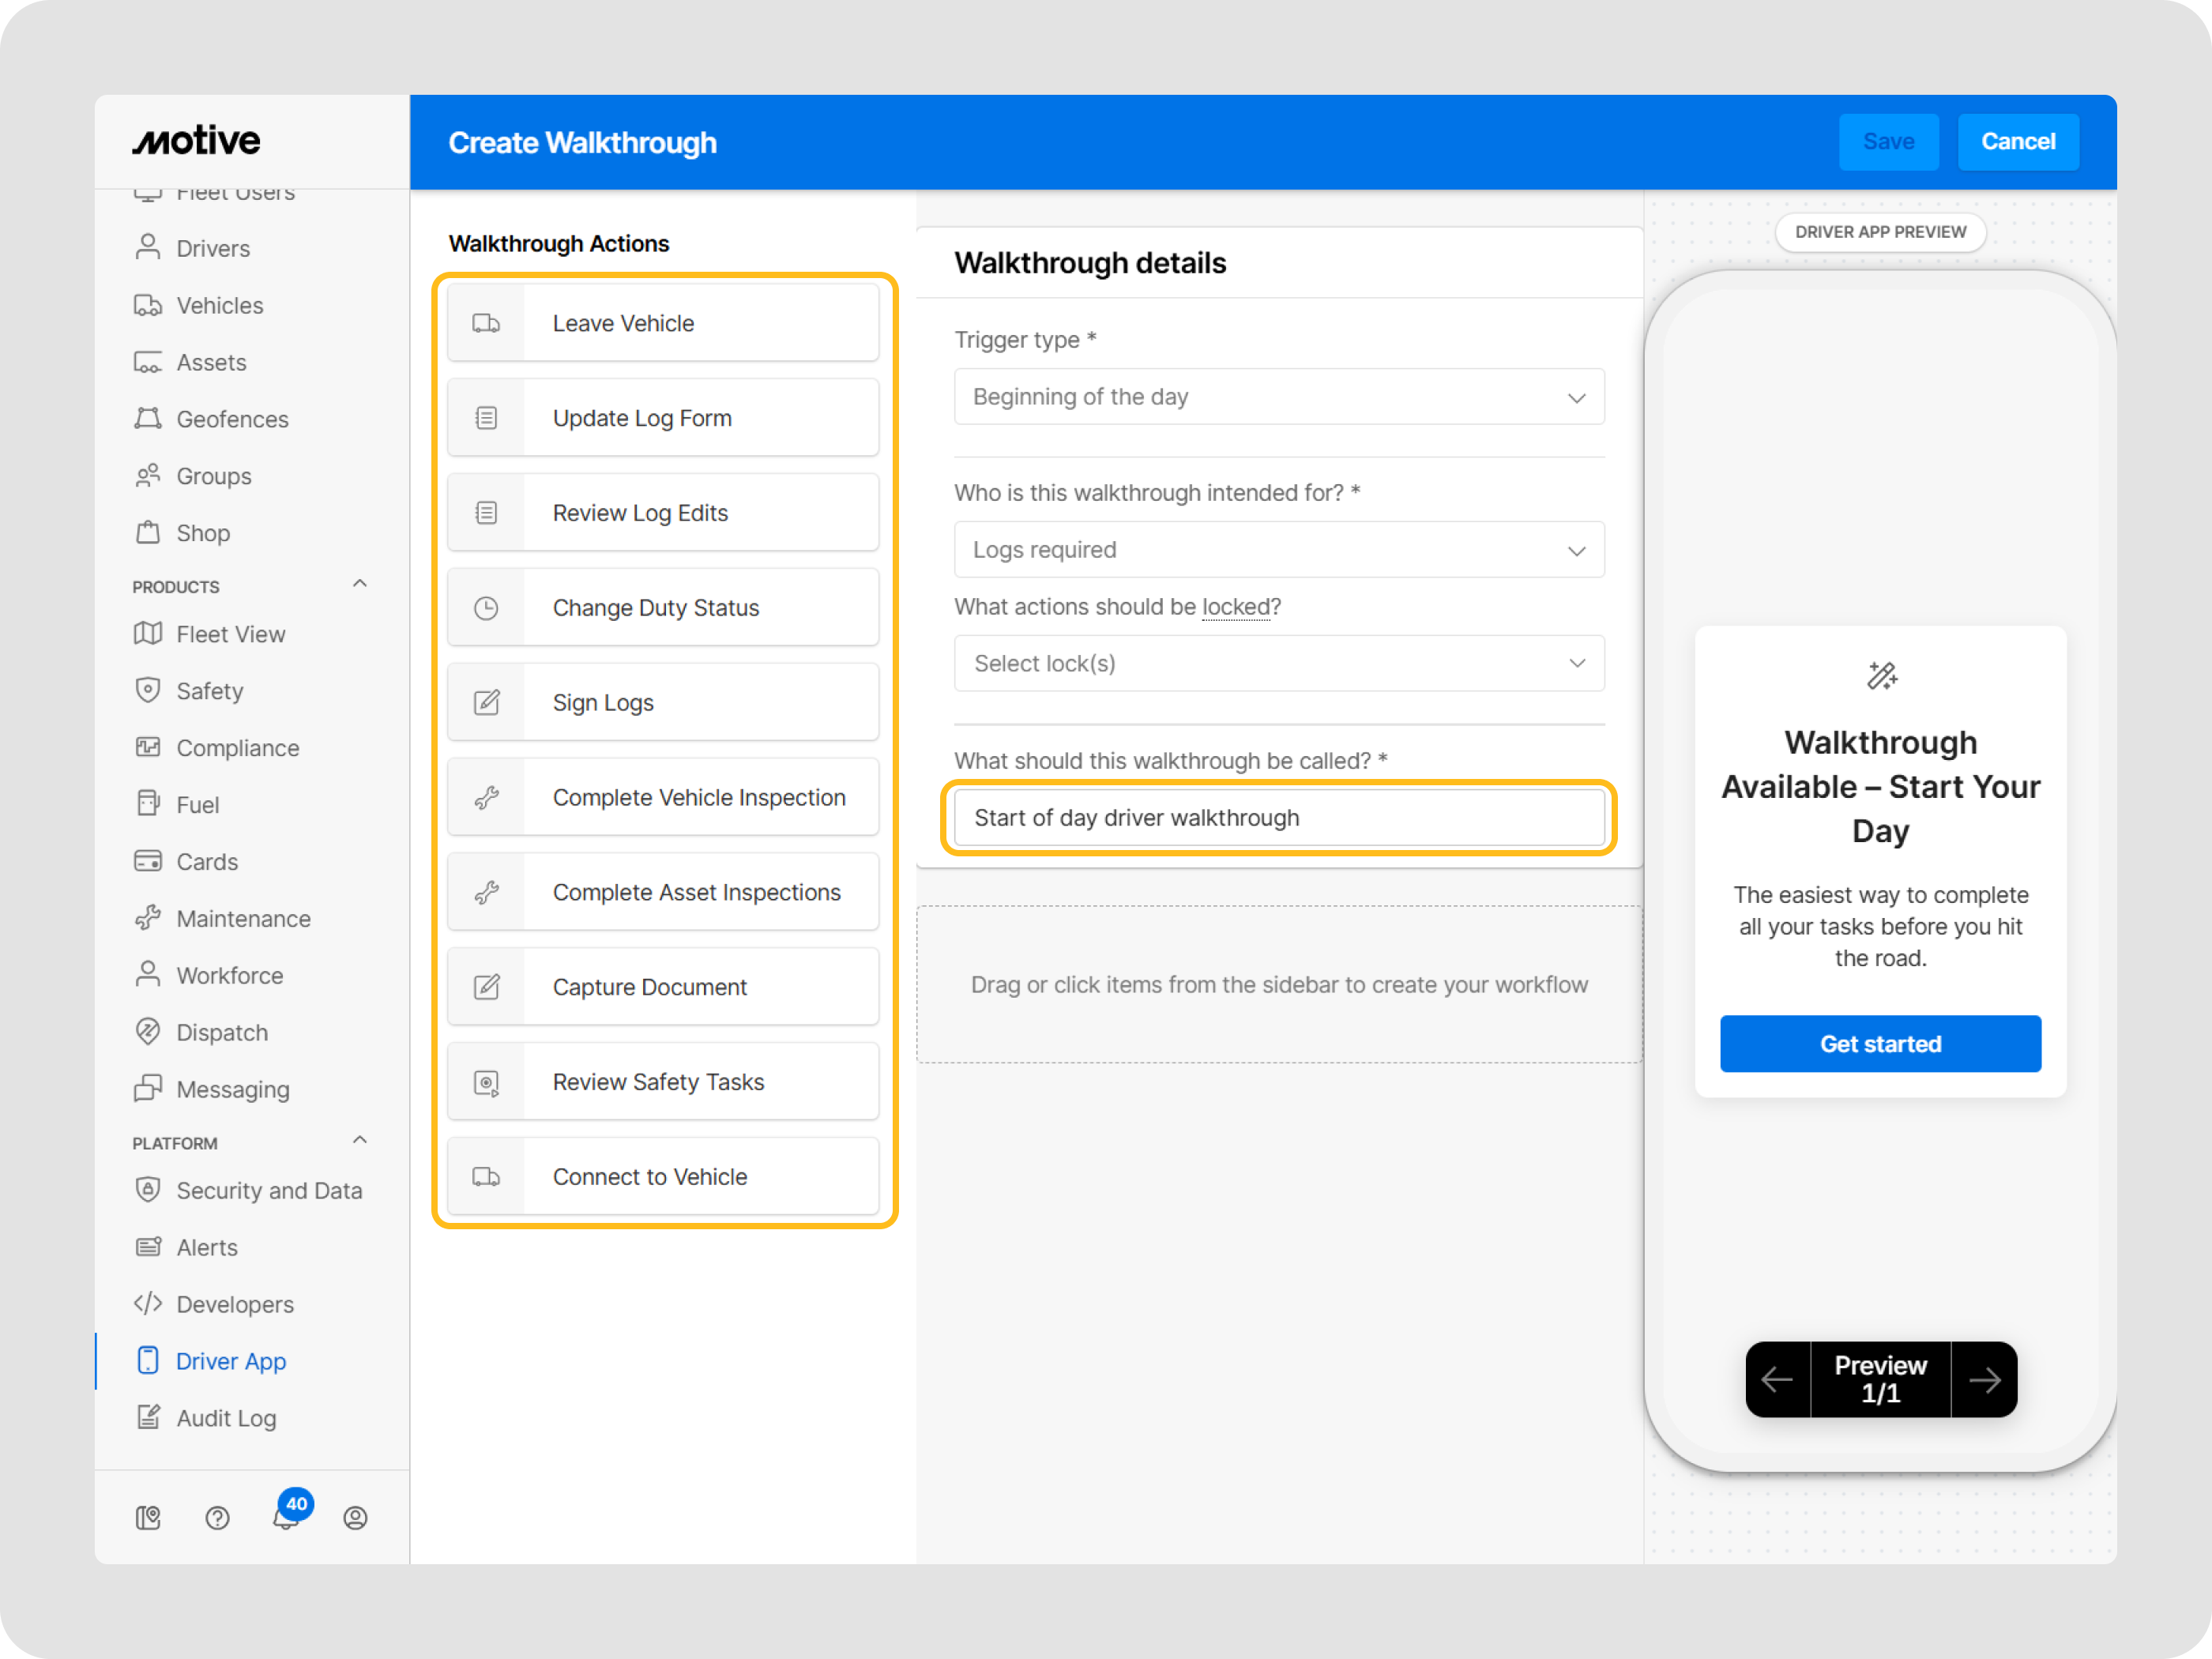Navigate to Audit Log in sidebar
Viewport: 2212px width, 1659px height.
click(226, 1418)
